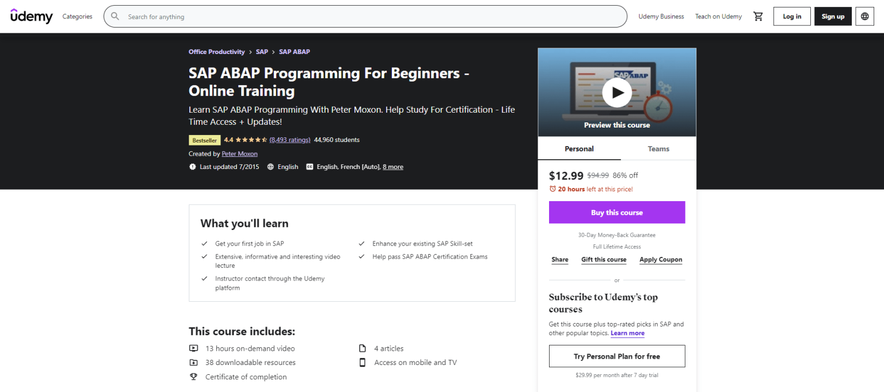Click the play button to preview the course
884x392 pixels.
(x=616, y=92)
